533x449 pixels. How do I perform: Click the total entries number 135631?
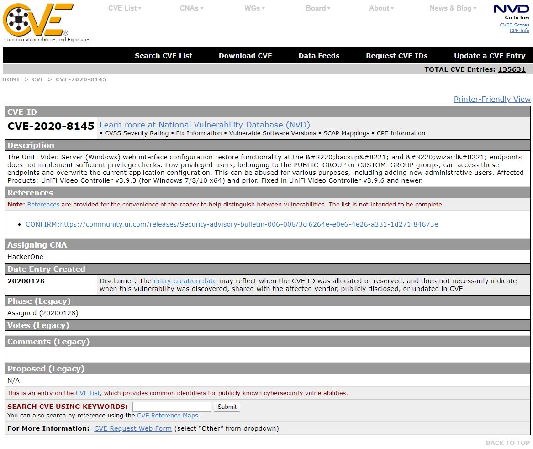point(512,69)
